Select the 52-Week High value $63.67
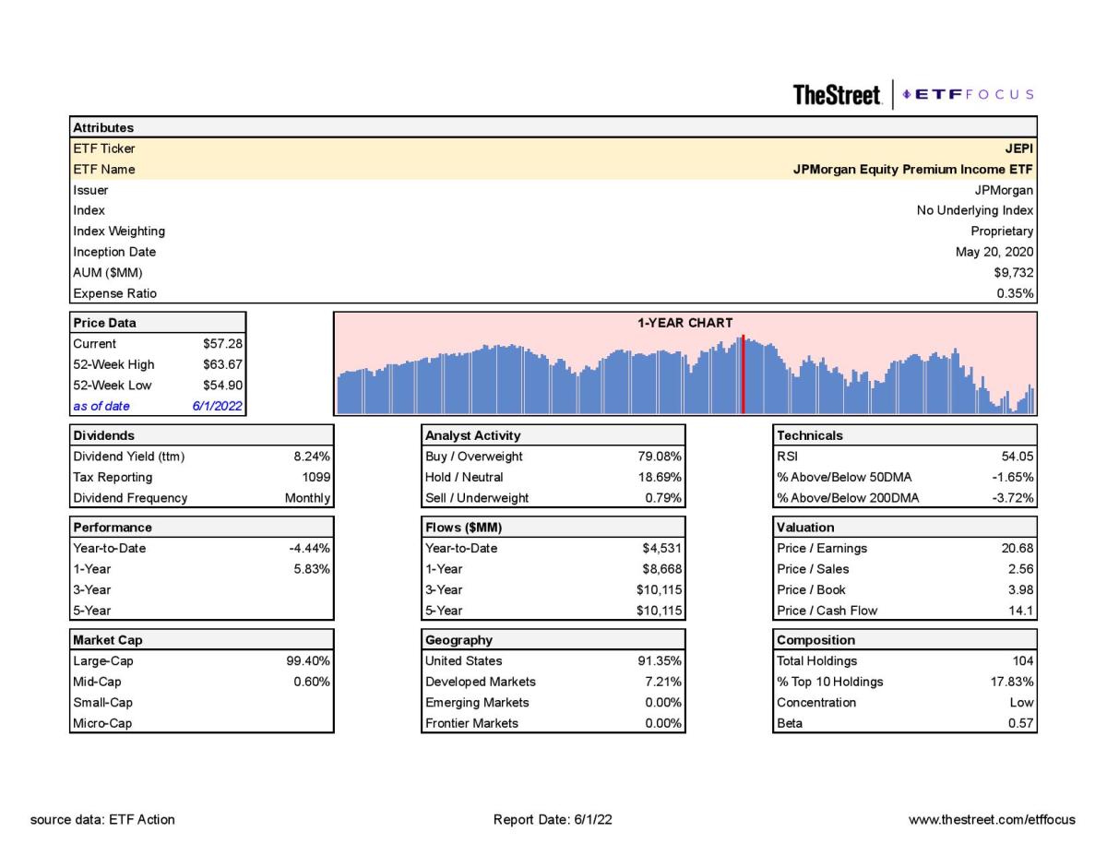Image resolution: width=1107 pixels, height=855 pixels. click(x=222, y=364)
